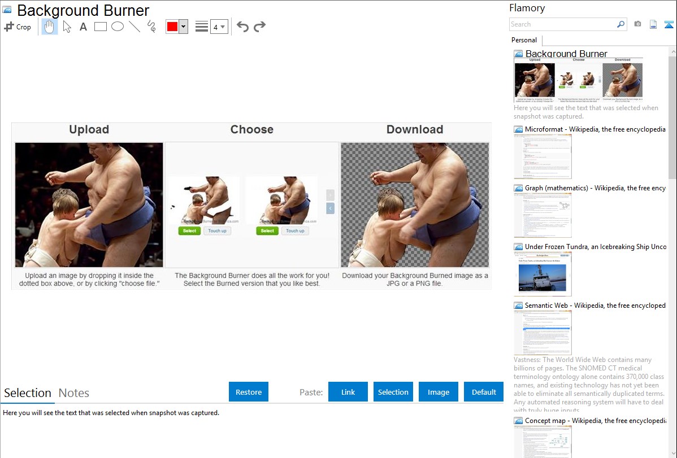
Task: Click blue left-arrow carousel button in snapshot
Action: point(330,208)
